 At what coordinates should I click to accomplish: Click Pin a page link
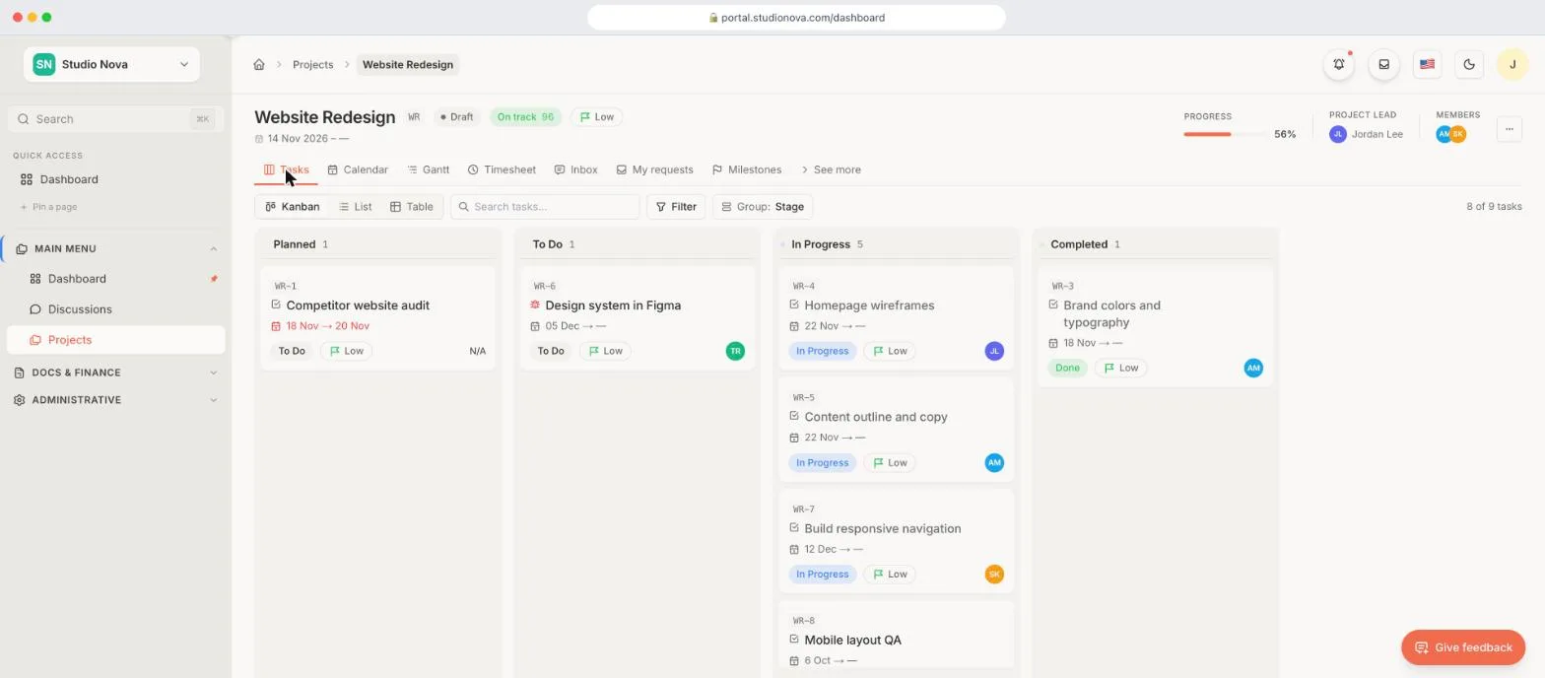[48, 207]
